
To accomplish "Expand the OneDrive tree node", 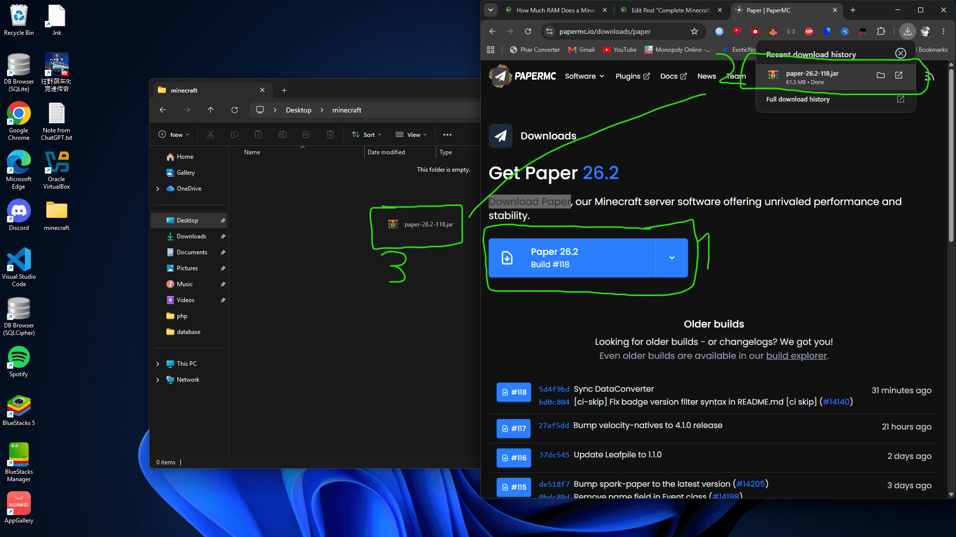I will coord(158,189).
